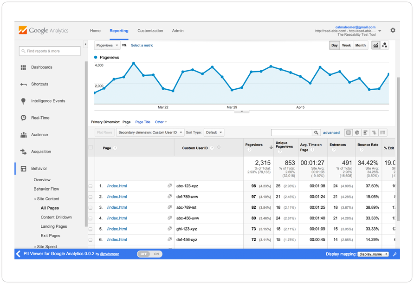
Task: Click the pop-out icon for row def-789-uvw
Action: click(170, 197)
